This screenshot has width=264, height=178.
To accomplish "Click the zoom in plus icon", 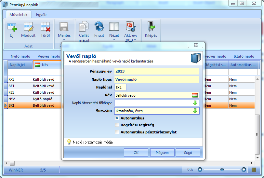I will point(244,170).
